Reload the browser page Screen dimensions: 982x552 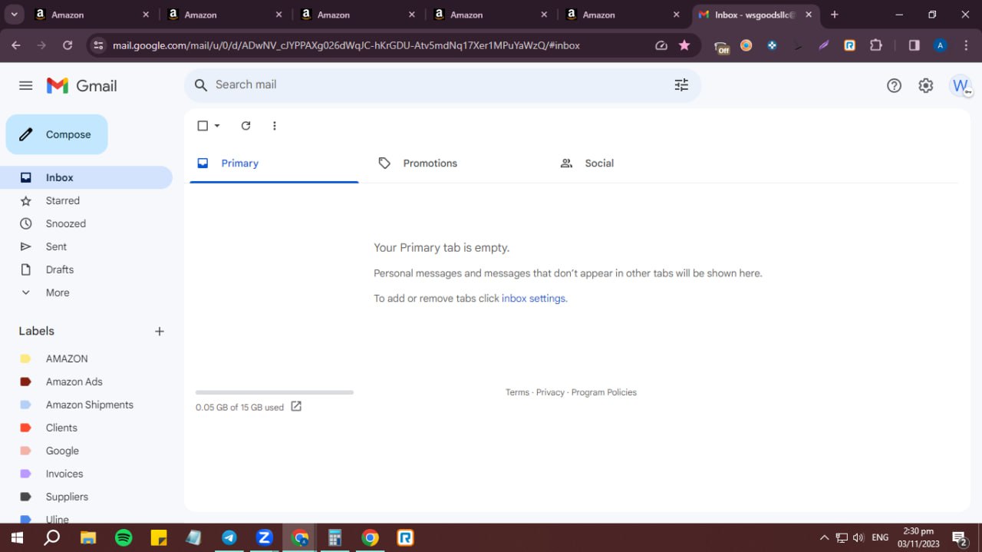pos(68,45)
